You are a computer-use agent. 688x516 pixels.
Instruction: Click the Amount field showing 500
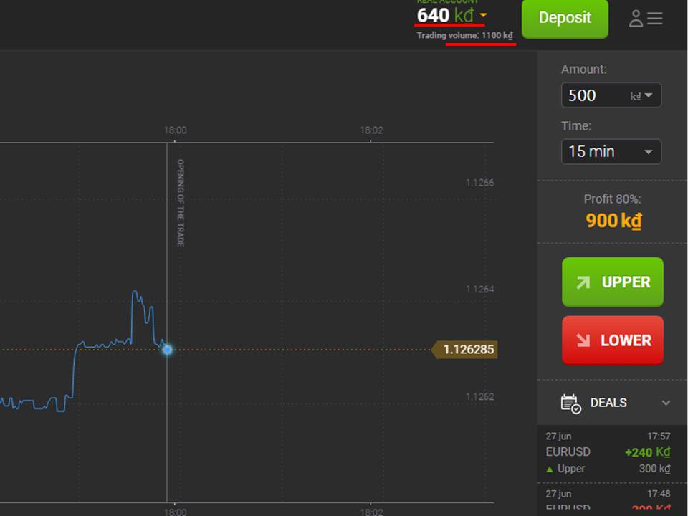pyautogui.click(x=611, y=95)
